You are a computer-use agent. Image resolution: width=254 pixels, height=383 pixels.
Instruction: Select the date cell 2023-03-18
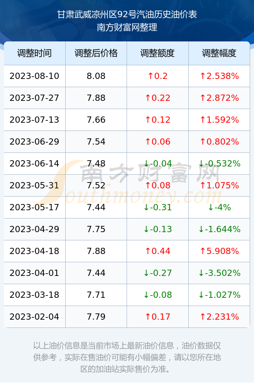pyautogui.click(x=34, y=295)
